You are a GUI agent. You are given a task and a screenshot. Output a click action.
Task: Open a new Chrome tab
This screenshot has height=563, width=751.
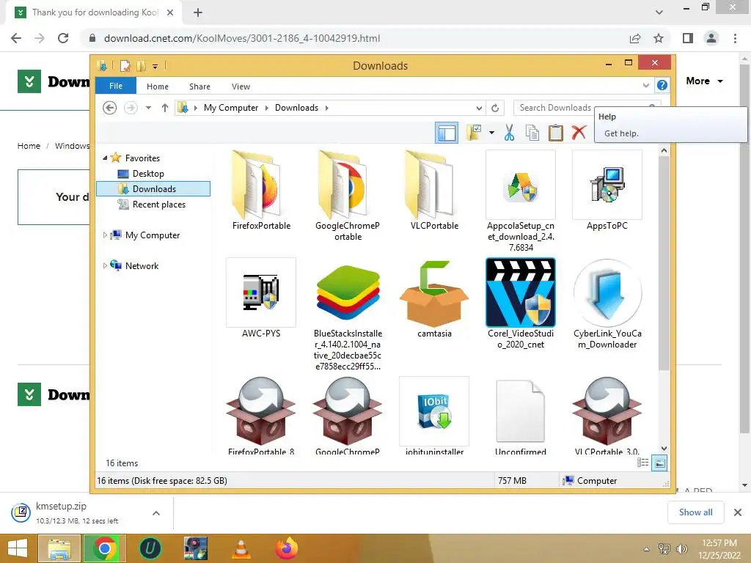198,12
